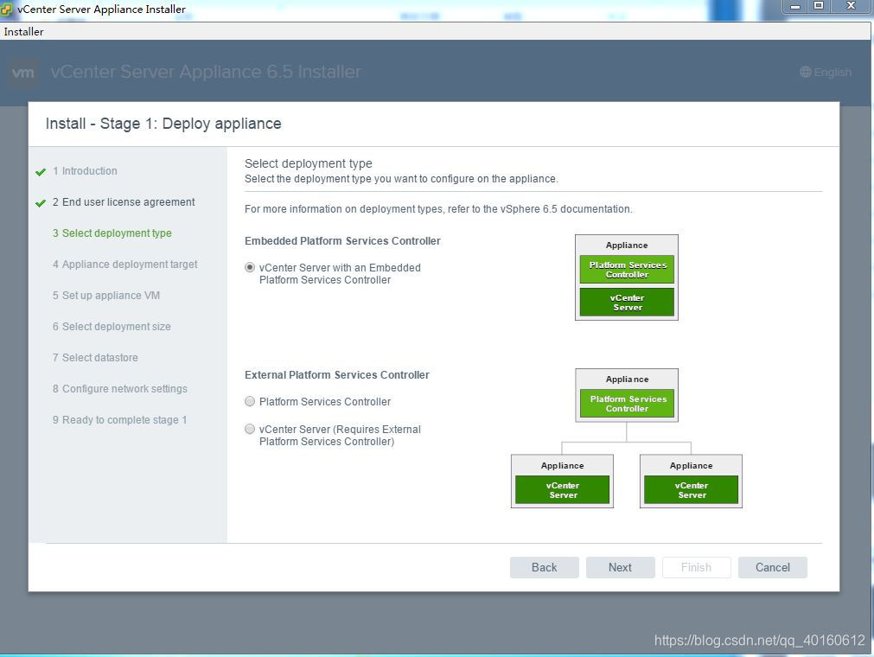Close the installer window
This screenshot has width=874, height=657.
pyautogui.click(x=851, y=6)
